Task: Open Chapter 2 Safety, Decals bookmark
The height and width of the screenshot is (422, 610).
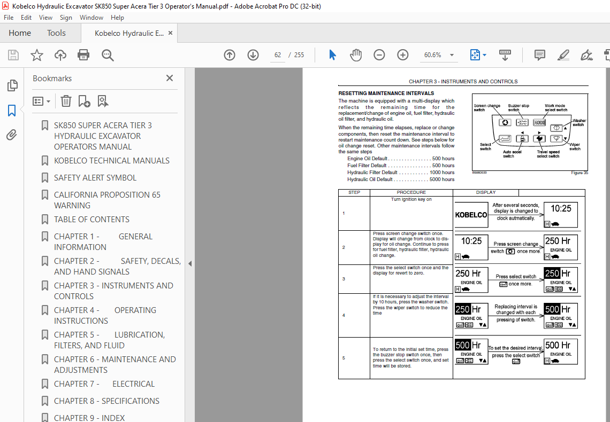Action: click(x=117, y=267)
